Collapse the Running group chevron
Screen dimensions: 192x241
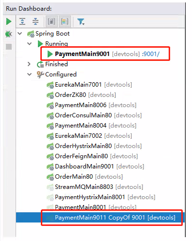[x=30, y=44]
